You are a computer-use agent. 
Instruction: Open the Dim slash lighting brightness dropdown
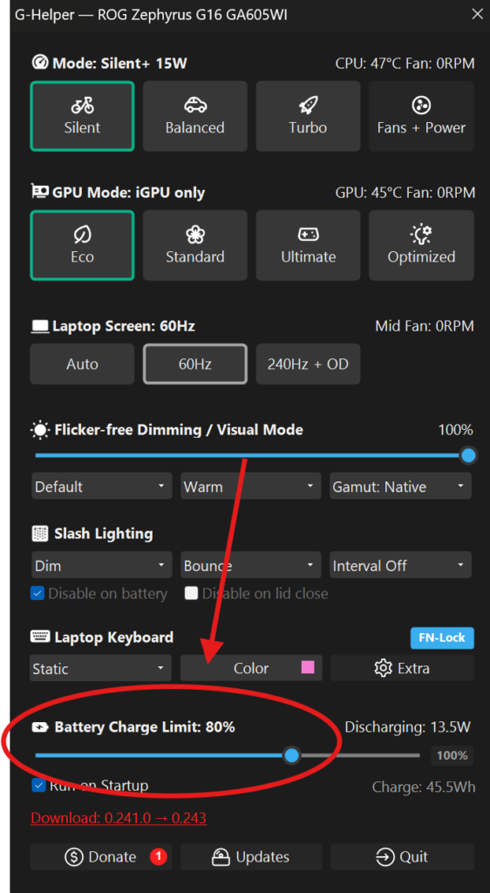(x=101, y=566)
